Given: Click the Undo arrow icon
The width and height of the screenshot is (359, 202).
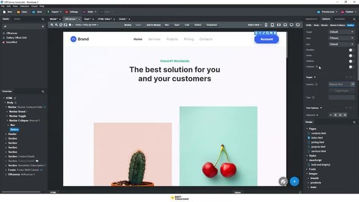Looking at the screenshot, I should 84,12.
